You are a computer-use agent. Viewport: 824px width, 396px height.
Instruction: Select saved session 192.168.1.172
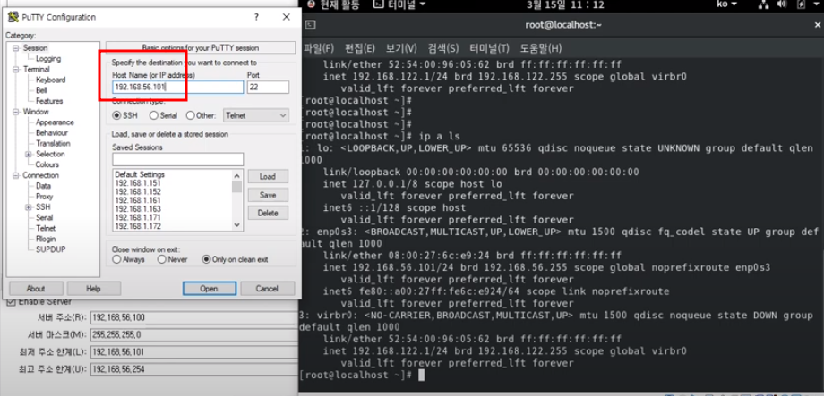pos(138,226)
